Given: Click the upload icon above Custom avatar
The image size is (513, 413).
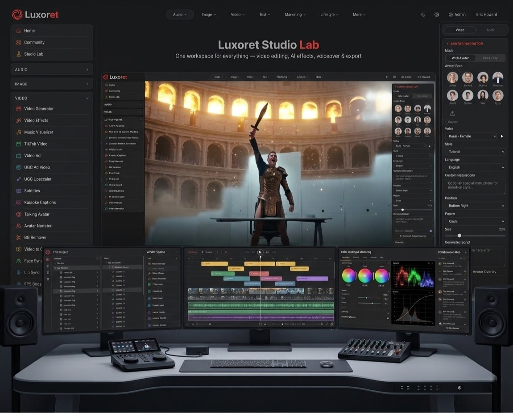Looking at the screenshot, I should click(452, 113).
